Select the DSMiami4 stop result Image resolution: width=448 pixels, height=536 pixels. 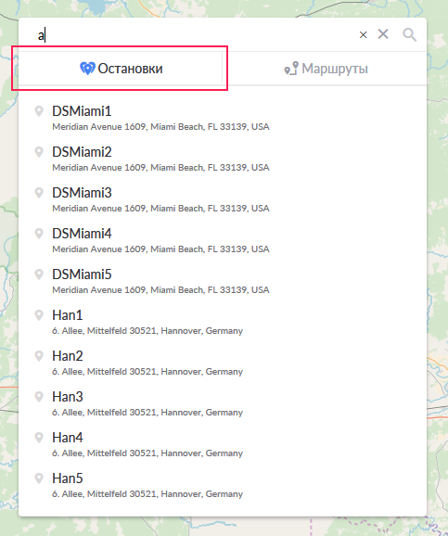tap(223, 241)
